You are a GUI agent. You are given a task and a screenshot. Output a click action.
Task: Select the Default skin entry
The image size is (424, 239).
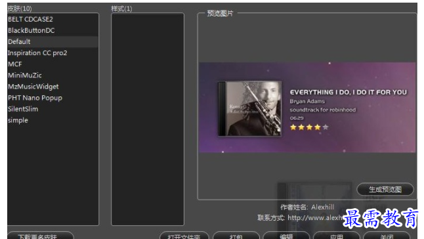point(53,42)
